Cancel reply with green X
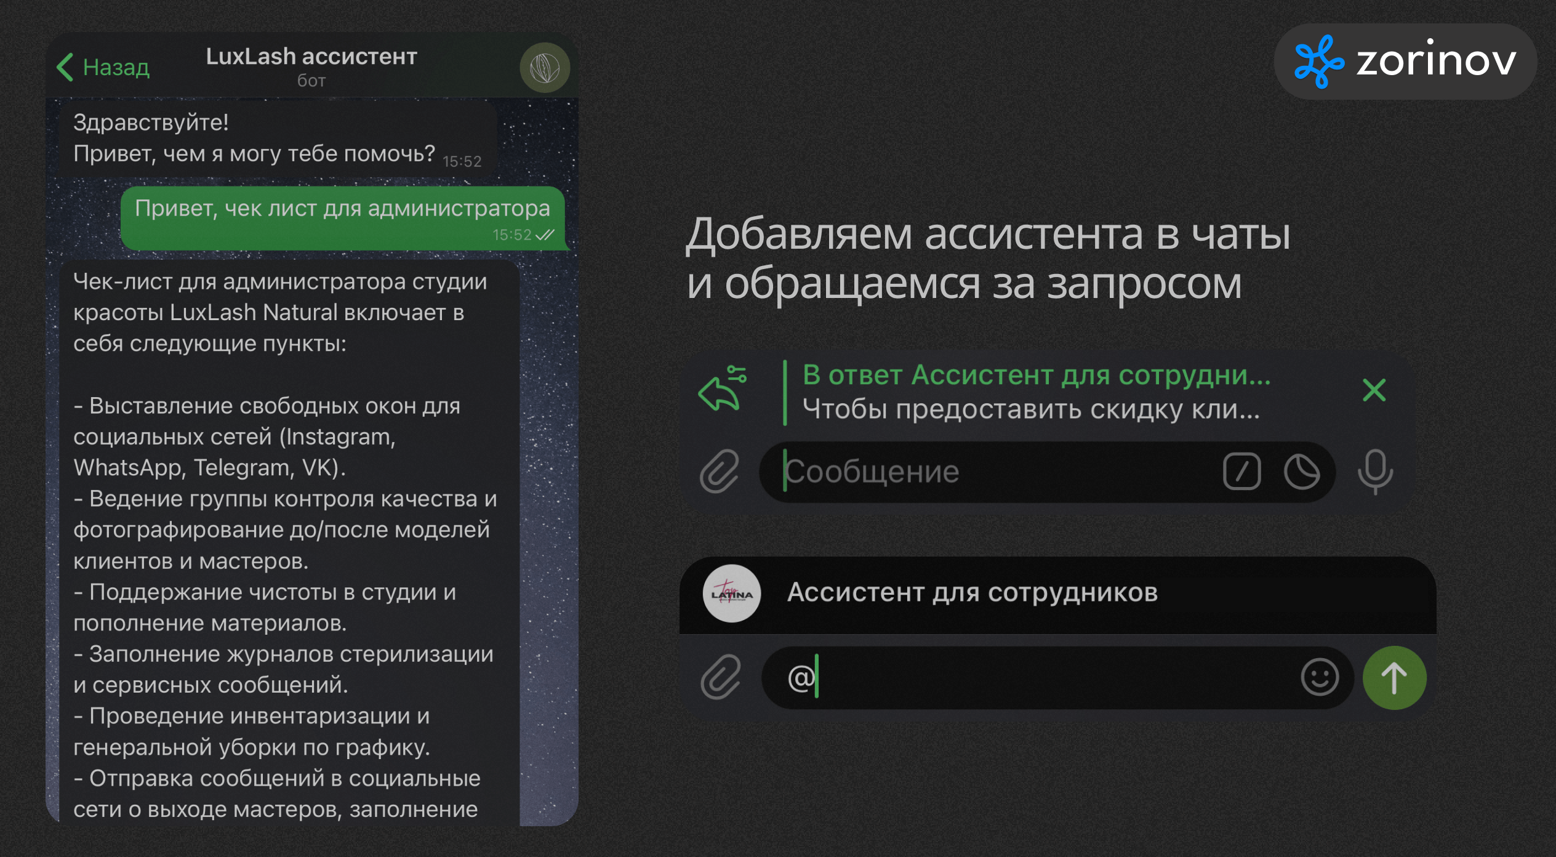 pyautogui.click(x=1374, y=390)
